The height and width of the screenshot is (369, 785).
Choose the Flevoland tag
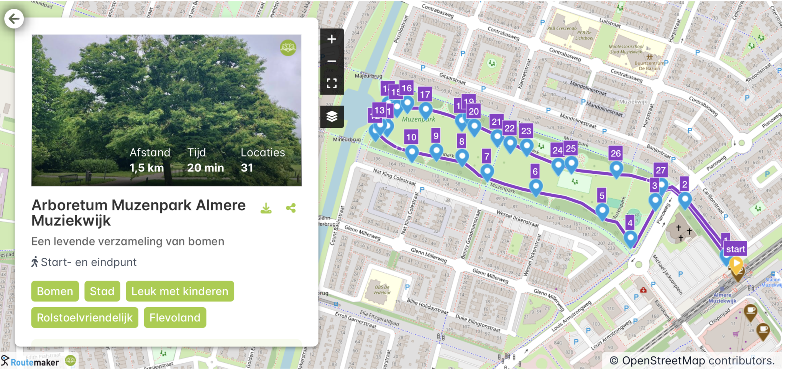[x=175, y=318]
